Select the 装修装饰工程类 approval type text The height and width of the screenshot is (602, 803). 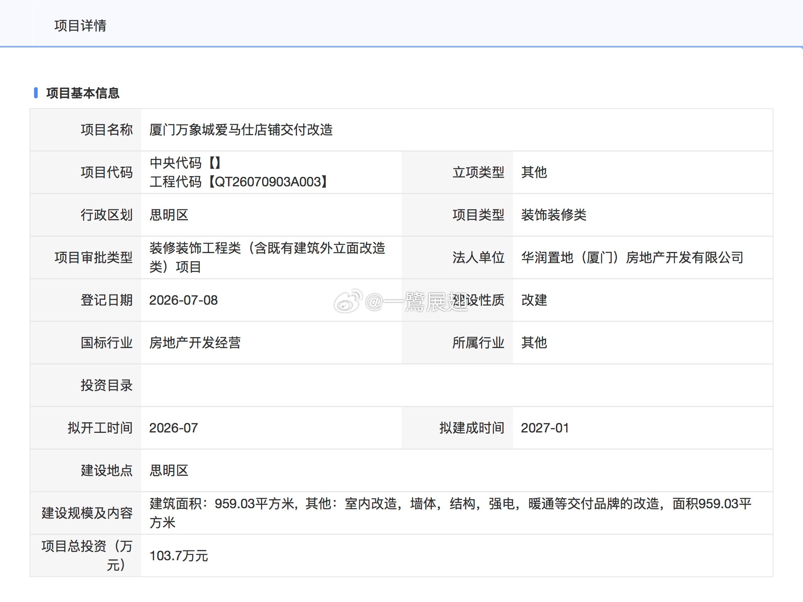pyautogui.click(x=267, y=258)
